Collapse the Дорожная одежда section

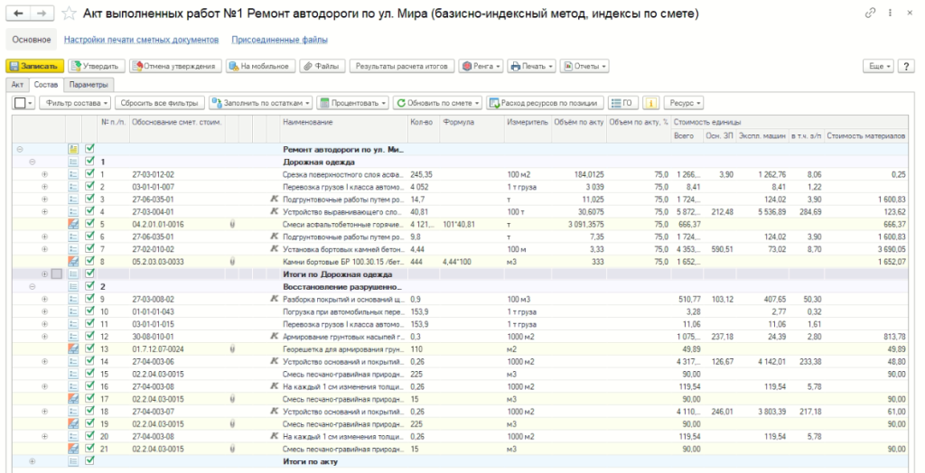tap(33, 162)
